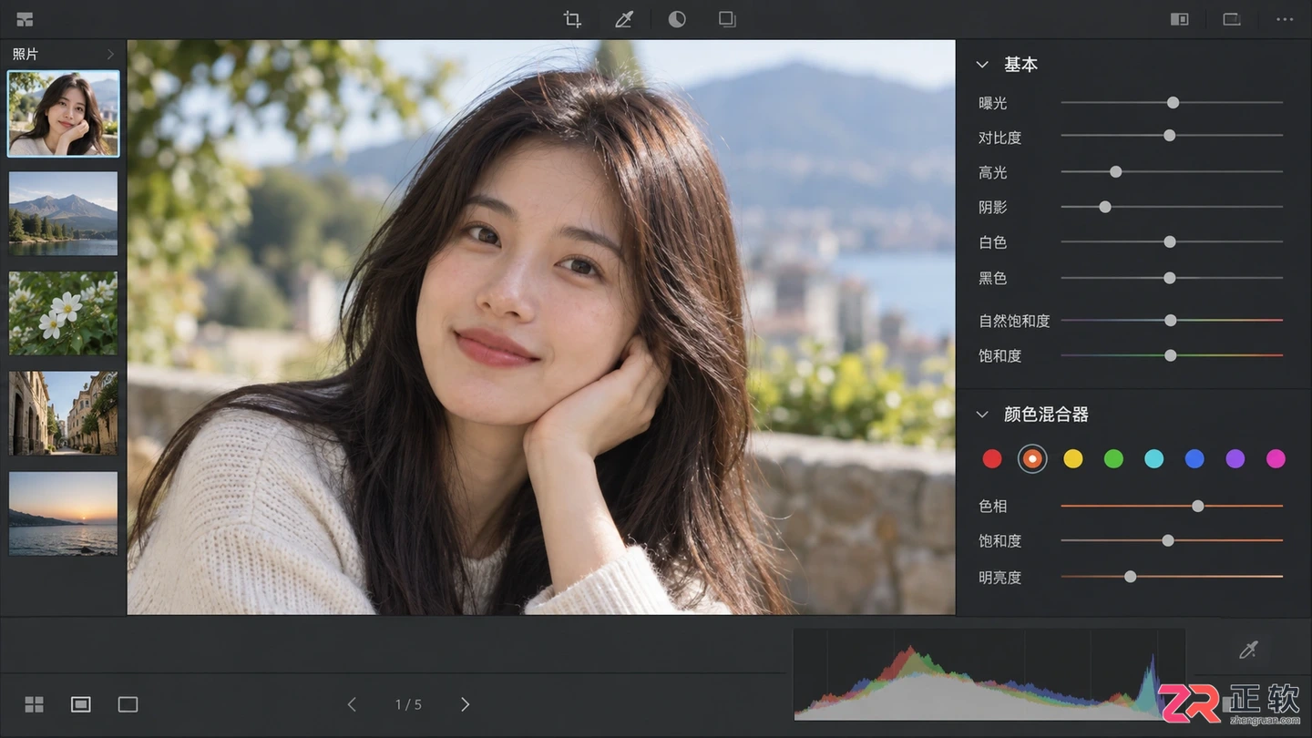Open the app layout icon at top-left
The image size is (1312, 738).
pos(25,19)
